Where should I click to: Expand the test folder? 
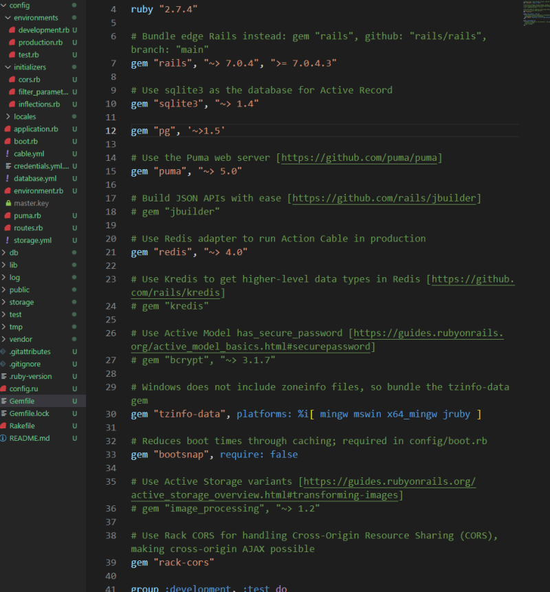[3, 314]
